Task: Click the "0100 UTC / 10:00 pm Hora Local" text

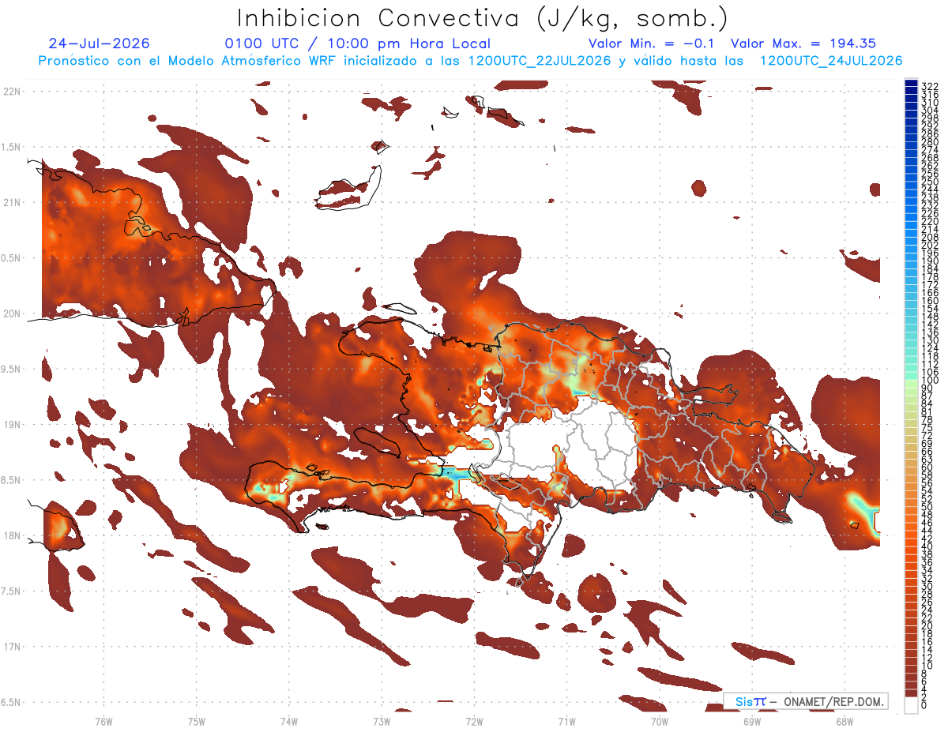Action: [357, 43]
